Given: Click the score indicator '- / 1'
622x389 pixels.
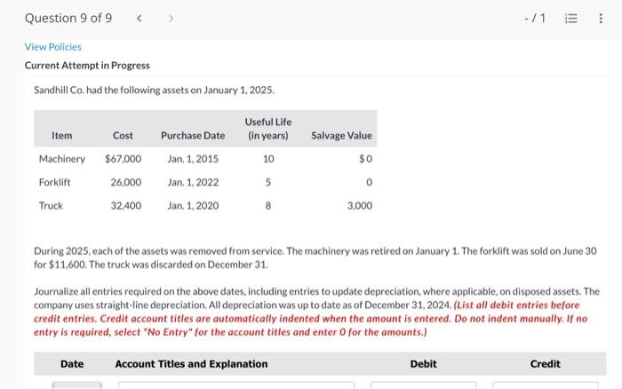Looking at the screenshot, I should tap(535, 19).
